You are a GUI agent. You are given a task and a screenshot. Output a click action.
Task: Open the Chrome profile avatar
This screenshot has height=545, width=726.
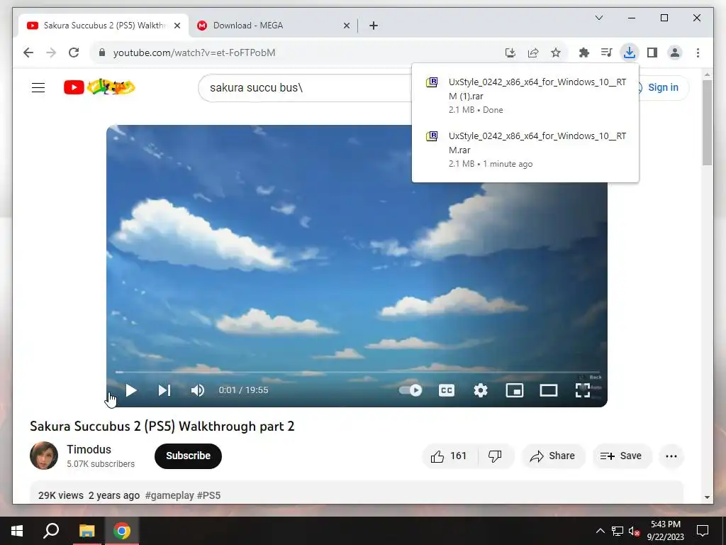[x=675, y=53]
